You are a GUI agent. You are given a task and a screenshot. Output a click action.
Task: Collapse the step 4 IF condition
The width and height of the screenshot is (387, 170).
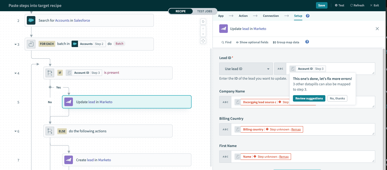click(16, 73)
